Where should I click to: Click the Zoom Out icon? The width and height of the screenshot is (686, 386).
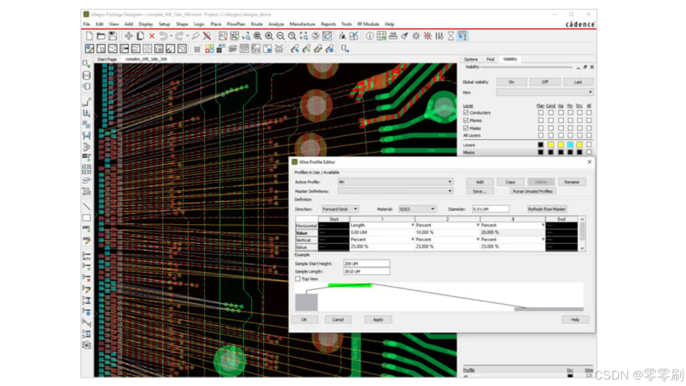pyautogui.click(x=280, y=36)
